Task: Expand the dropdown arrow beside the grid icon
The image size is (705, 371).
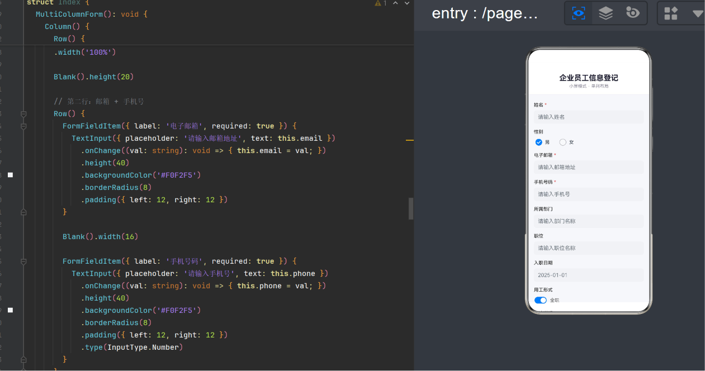Action: (x=697, y=13)
